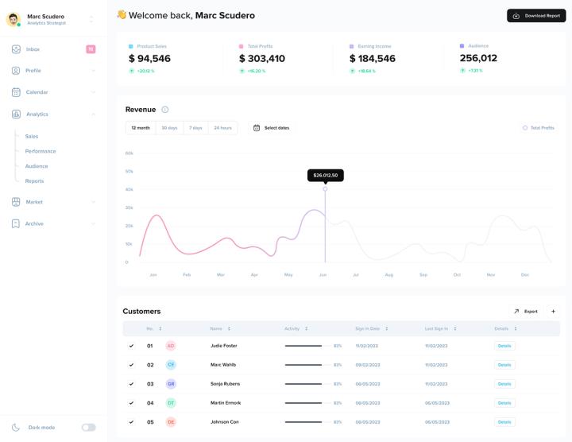Uncheck the checkbox for Sonja Rubens
The height and width of the screenshot is (442, 572).
point(131,384)
